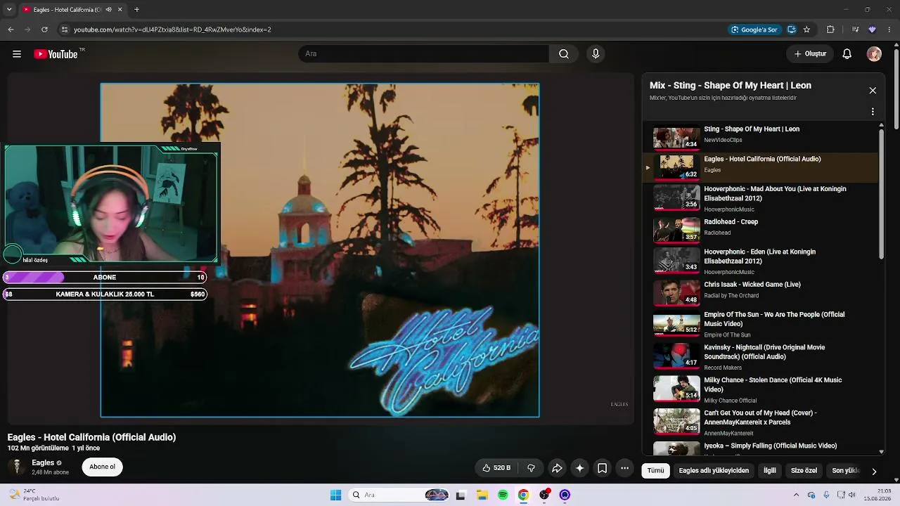The width and height of the screenshot is (900, 506).
Task: Expand the tab search dropdown
Action: (9, 10)
